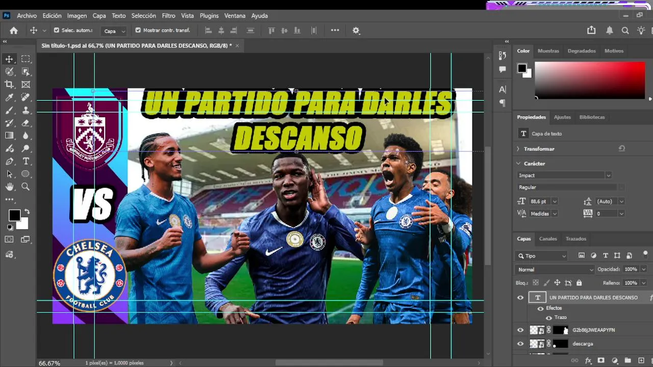653x367 pixels.
Task: Open the Opacidad 100% dropdown arrow
Action: [643, 269]
